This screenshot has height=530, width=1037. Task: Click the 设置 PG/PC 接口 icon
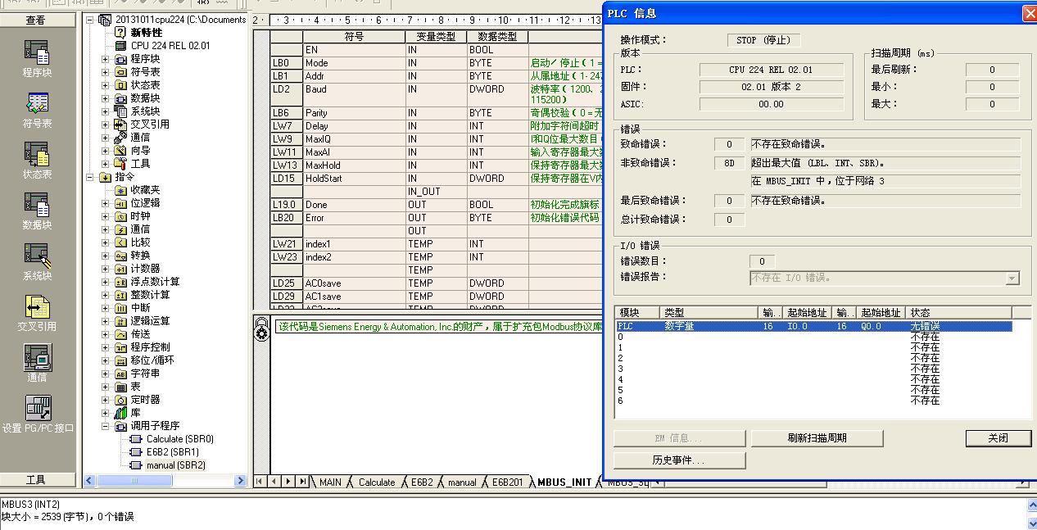pos(37,408)
